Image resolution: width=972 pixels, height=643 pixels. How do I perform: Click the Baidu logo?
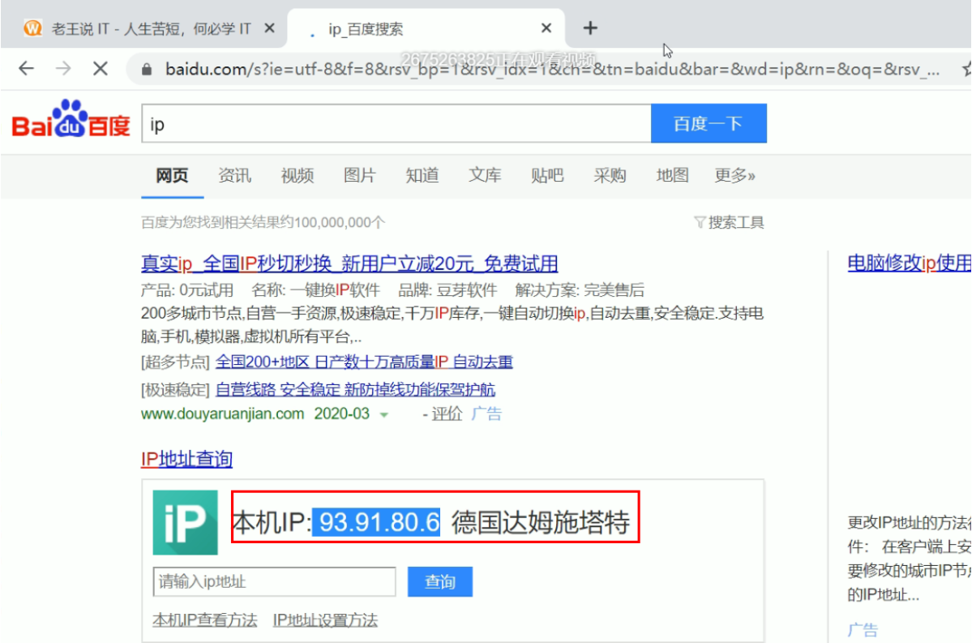point(71,119)
